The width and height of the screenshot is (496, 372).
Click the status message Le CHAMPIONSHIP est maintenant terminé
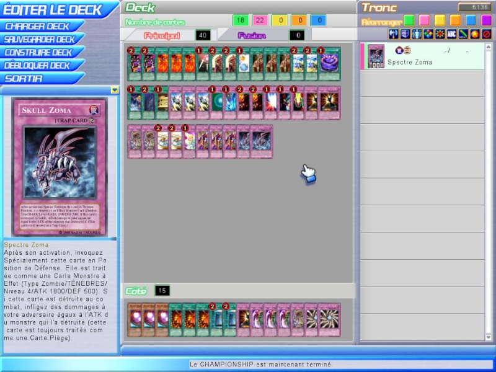[x=261, y=365]
